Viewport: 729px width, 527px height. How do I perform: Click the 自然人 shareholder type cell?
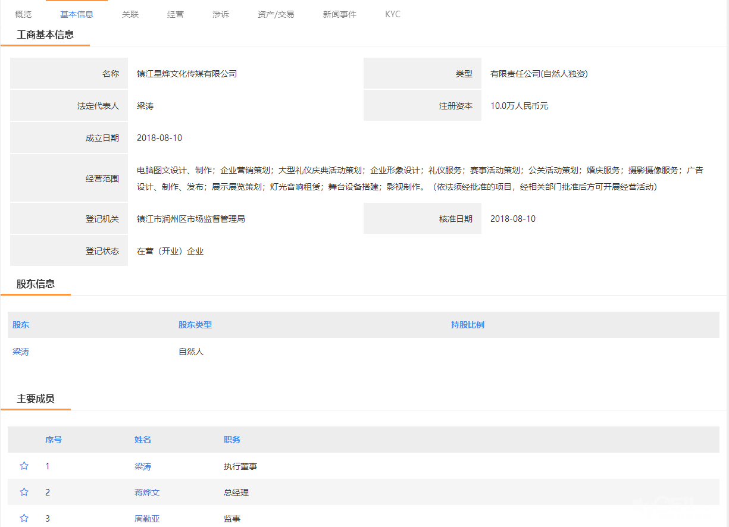pyautogui.click(x=191, y=352)
